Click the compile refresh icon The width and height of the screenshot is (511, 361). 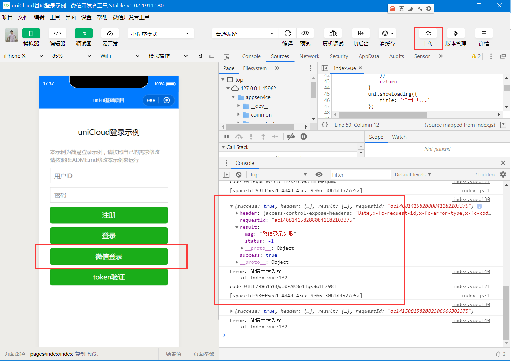coord(288,33)
